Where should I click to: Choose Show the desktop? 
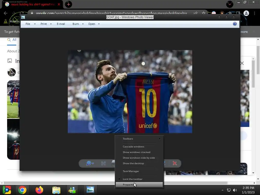coord(139,163)
